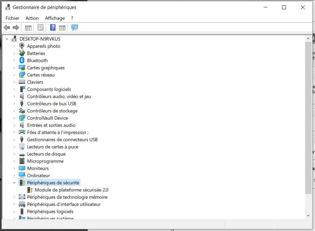The width and height of the screenshot is (315, 231).
Task: Open the Affichage menu
Action: [x=55, y=18]
